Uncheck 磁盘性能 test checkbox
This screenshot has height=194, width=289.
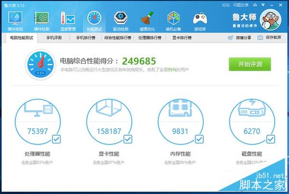pos(271,139)
